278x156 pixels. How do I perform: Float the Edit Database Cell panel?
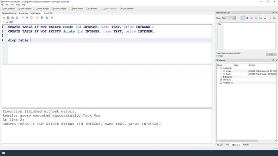tap(273, 13)
